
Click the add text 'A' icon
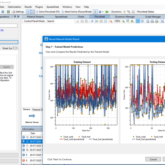click(x=92, y=21)
